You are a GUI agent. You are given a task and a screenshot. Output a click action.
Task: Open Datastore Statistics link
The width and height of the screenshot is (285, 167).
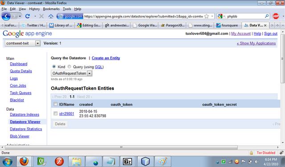tap(26, 129)
